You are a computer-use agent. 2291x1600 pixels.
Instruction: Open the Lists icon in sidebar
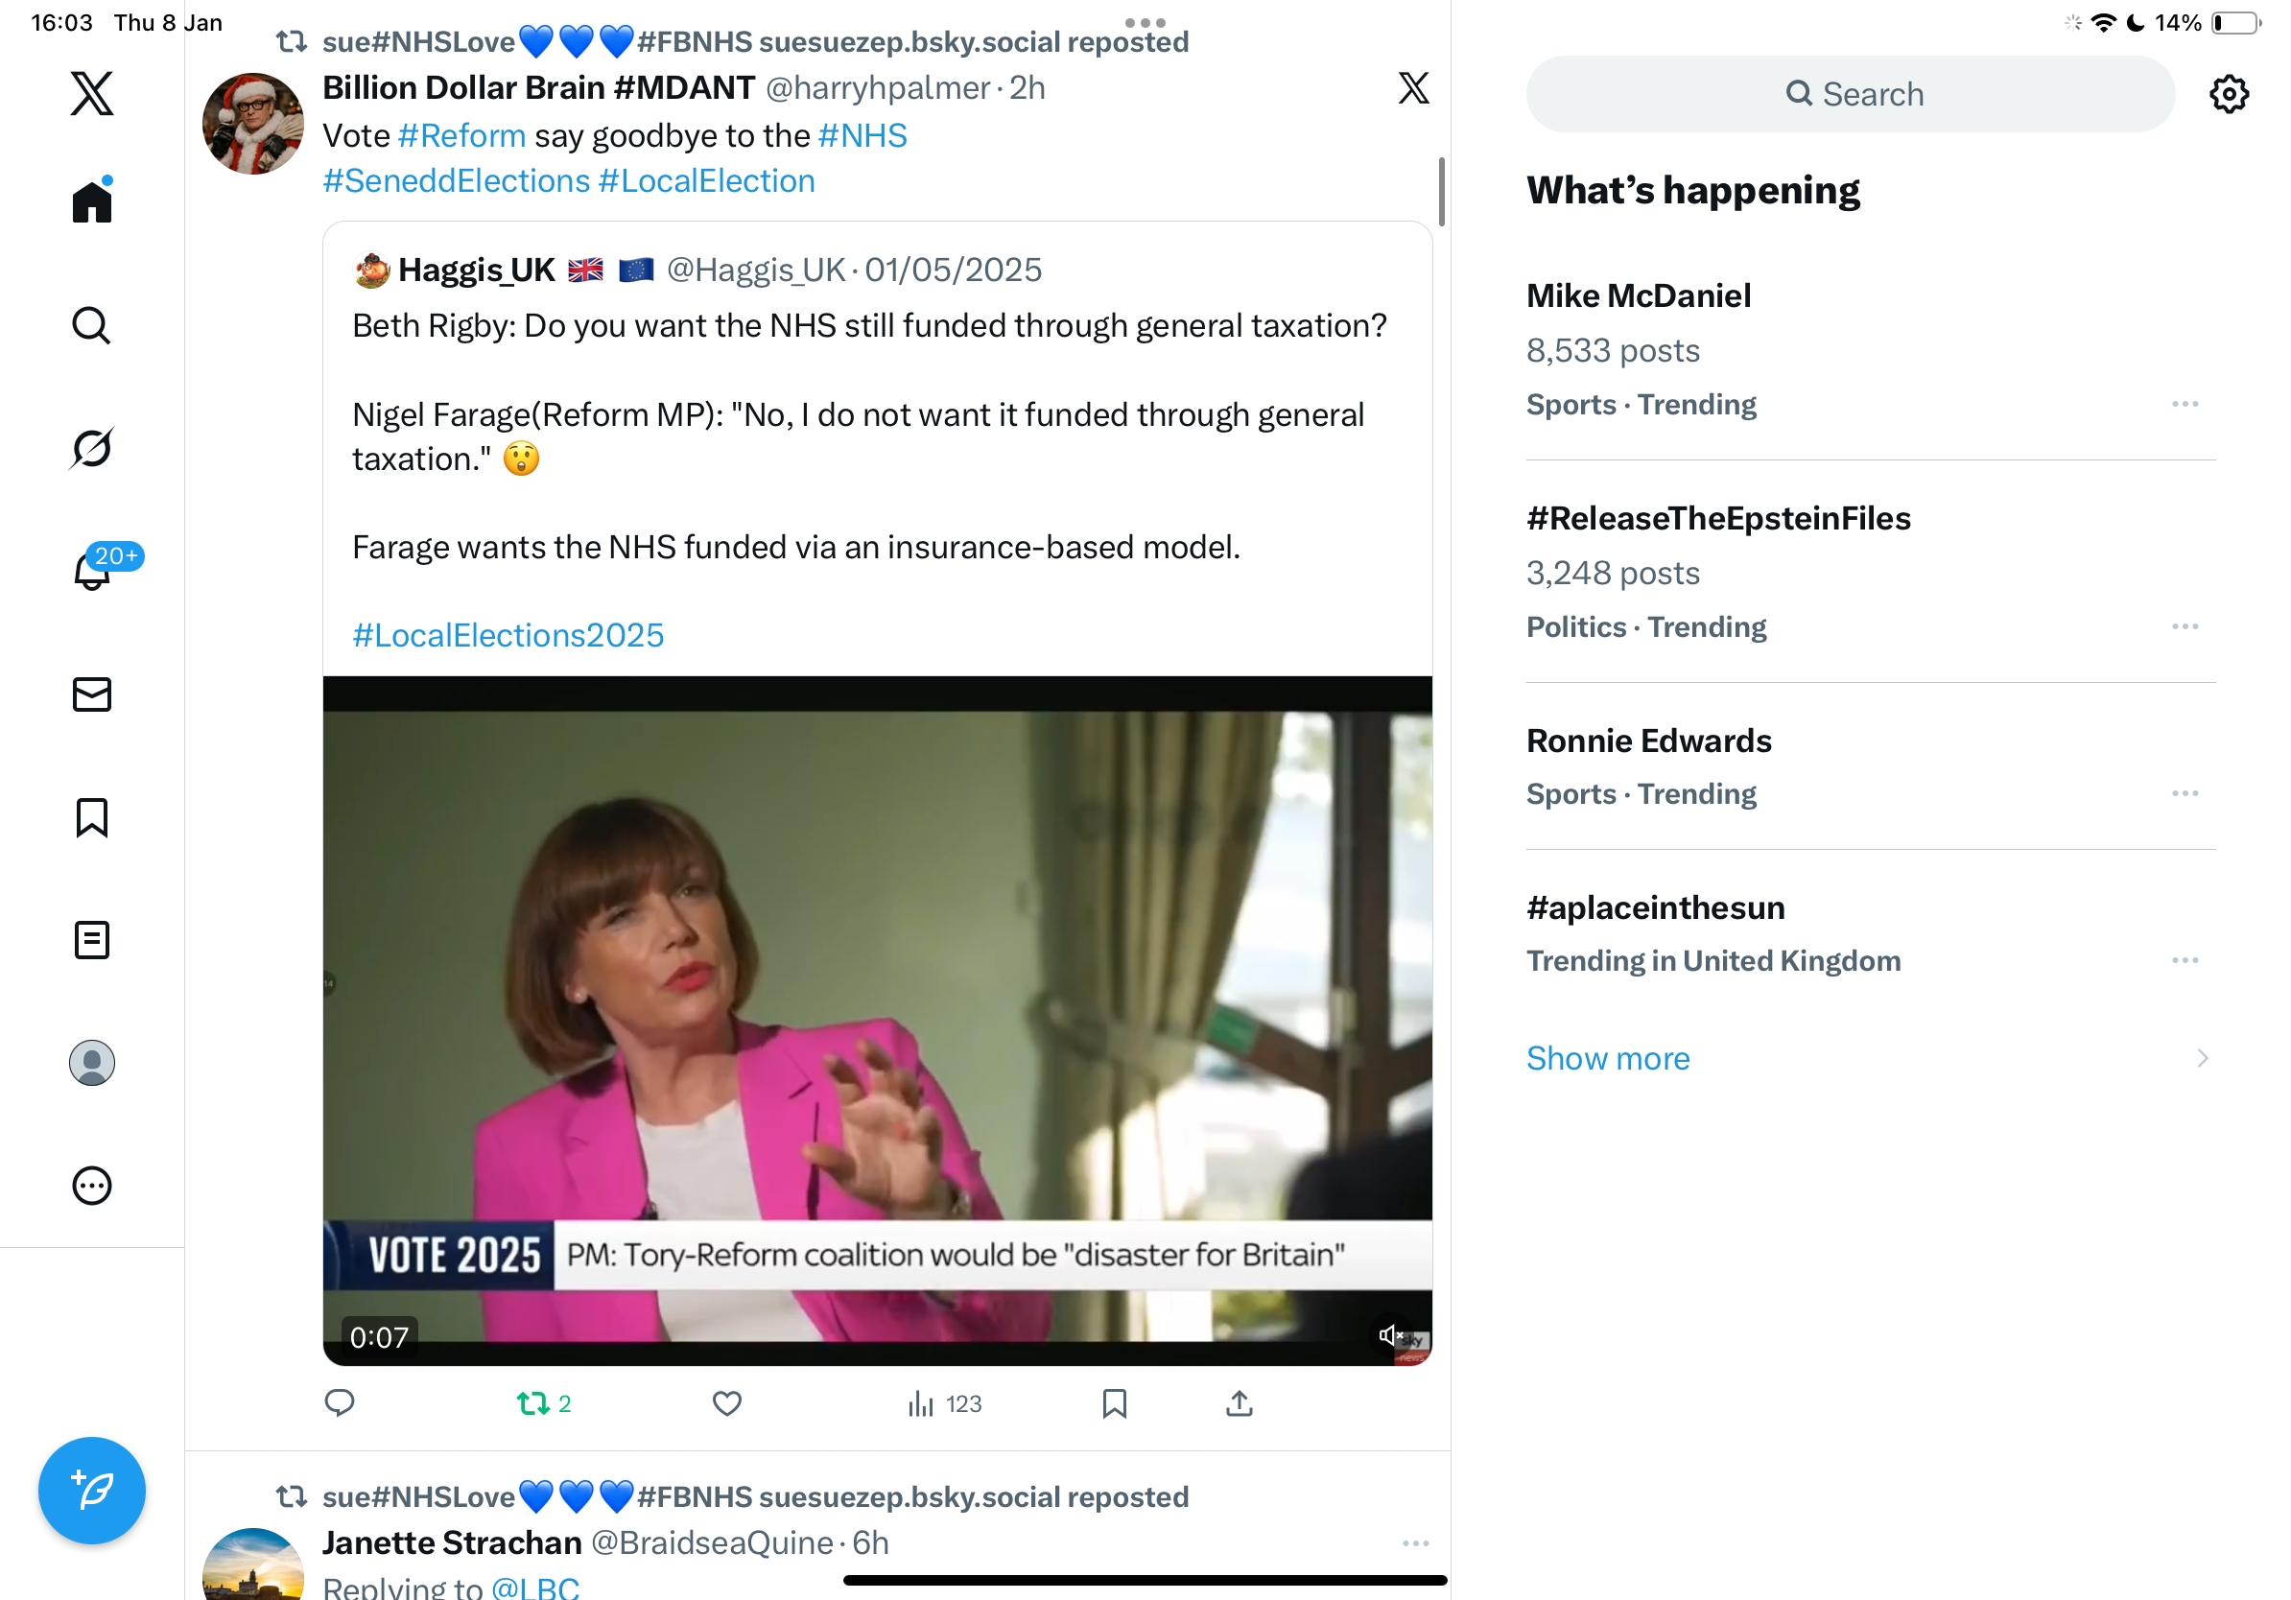tap(92, 940)
